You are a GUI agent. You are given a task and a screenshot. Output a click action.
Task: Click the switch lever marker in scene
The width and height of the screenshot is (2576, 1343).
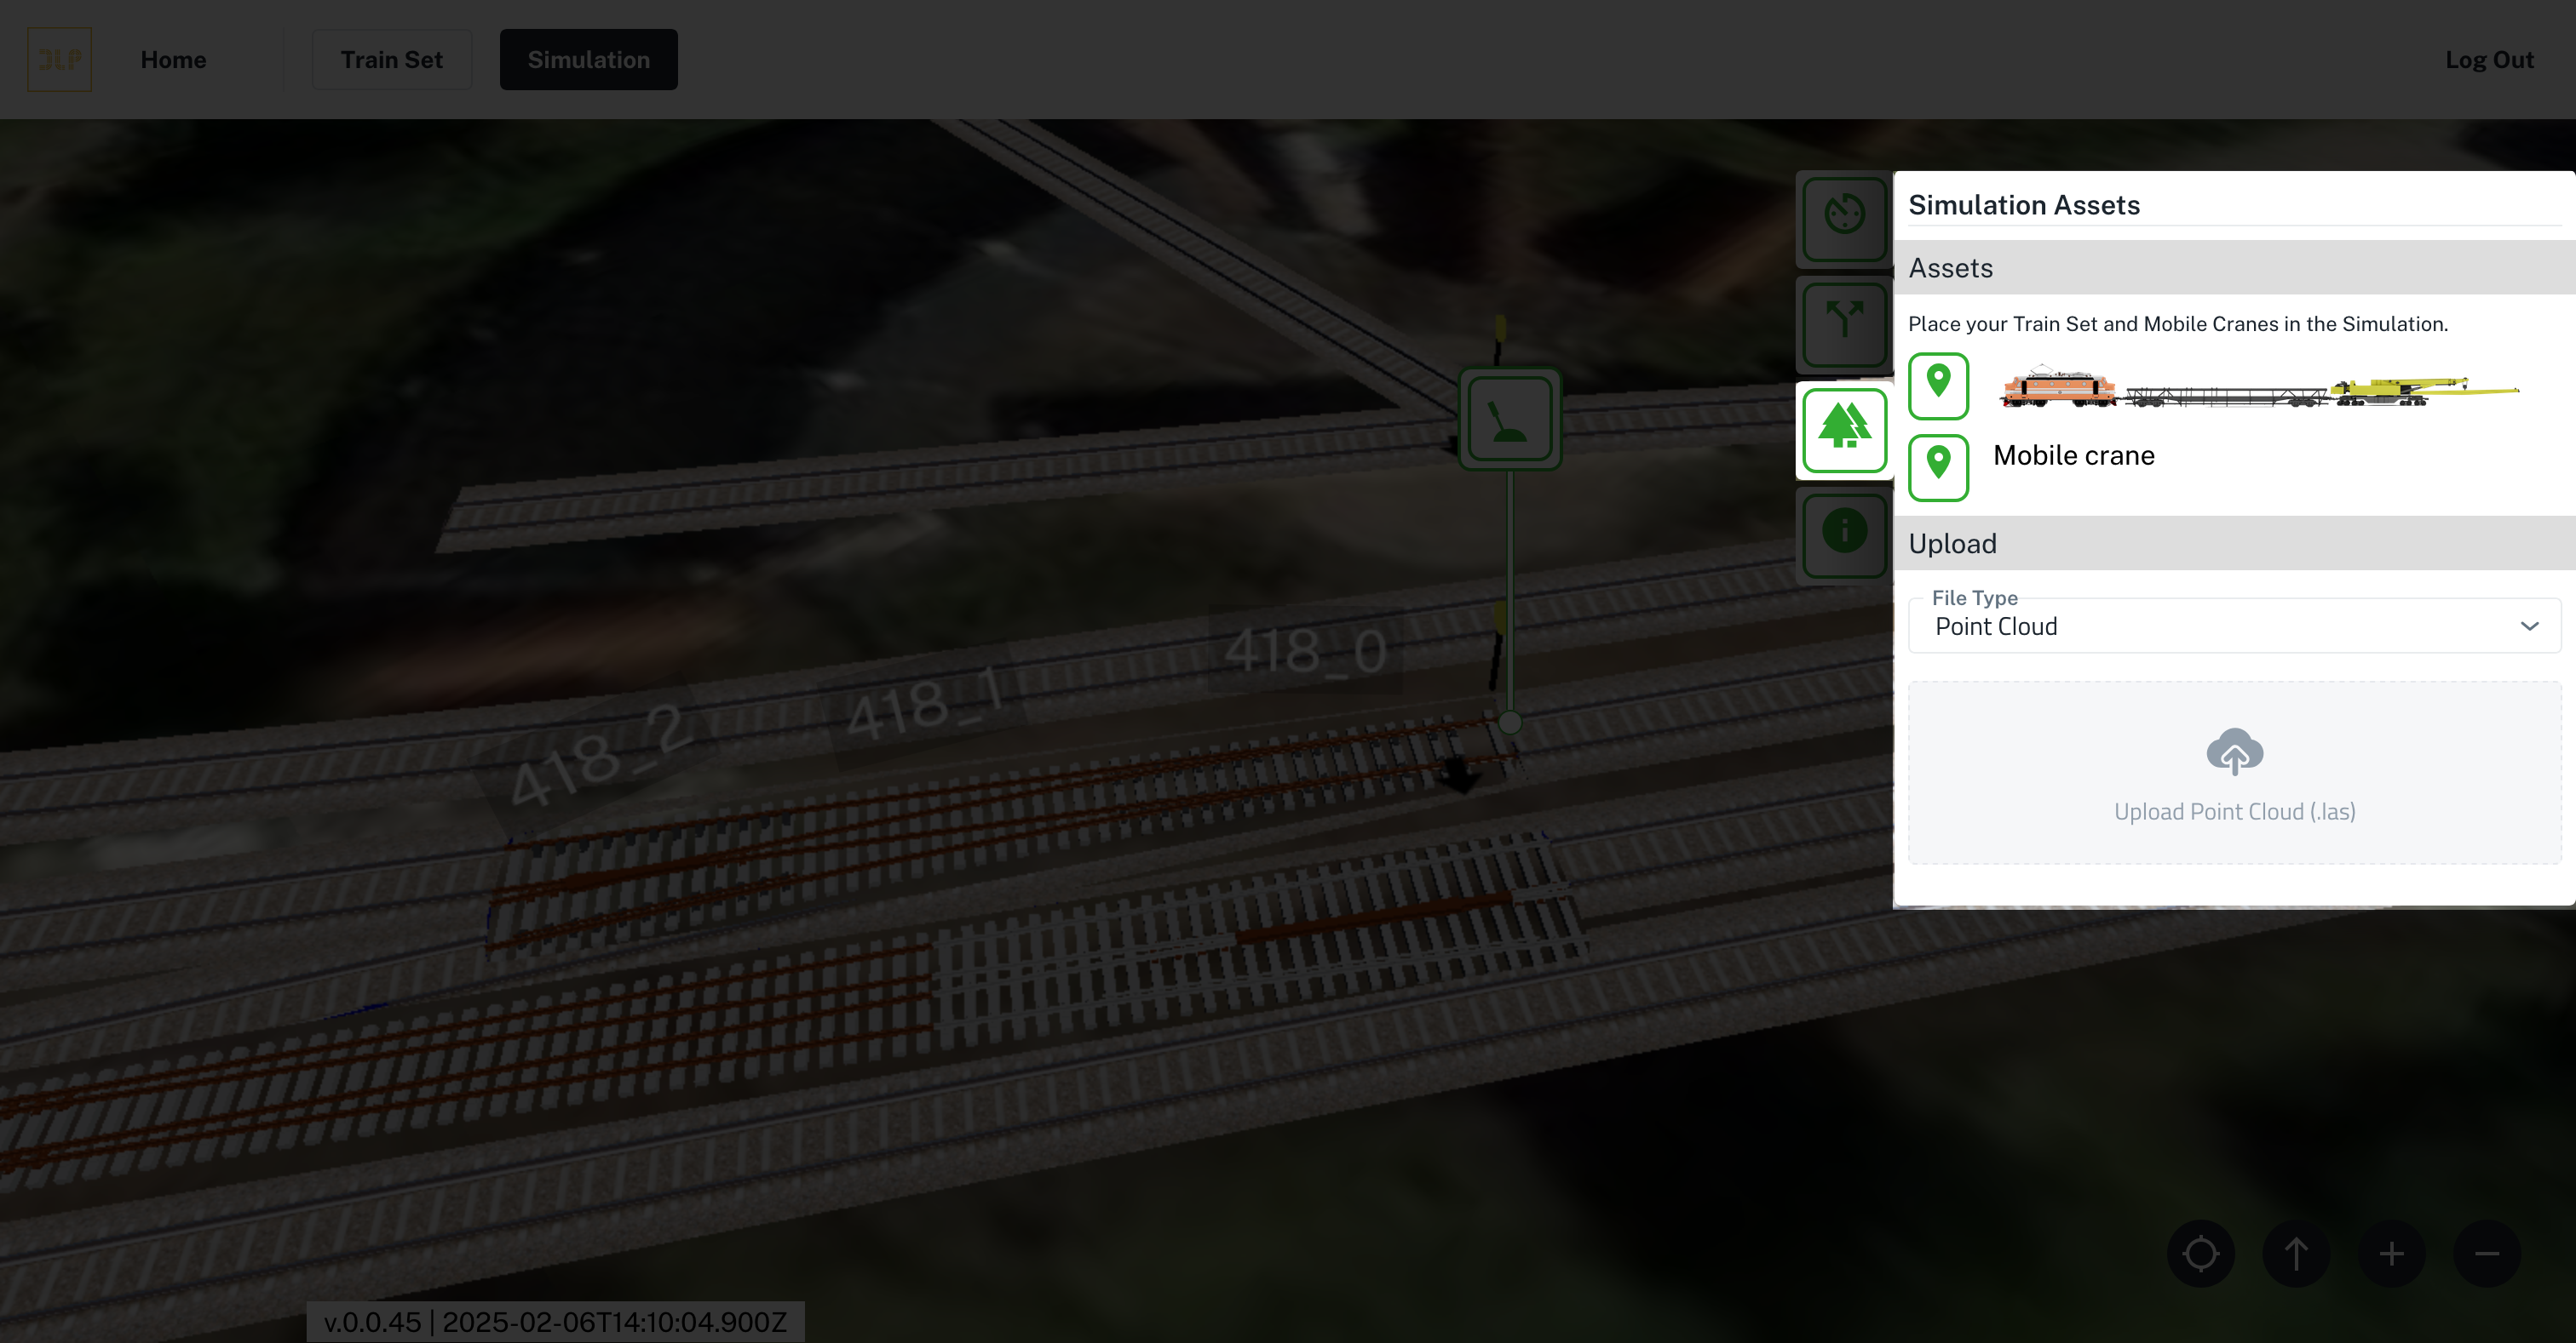1510,419
